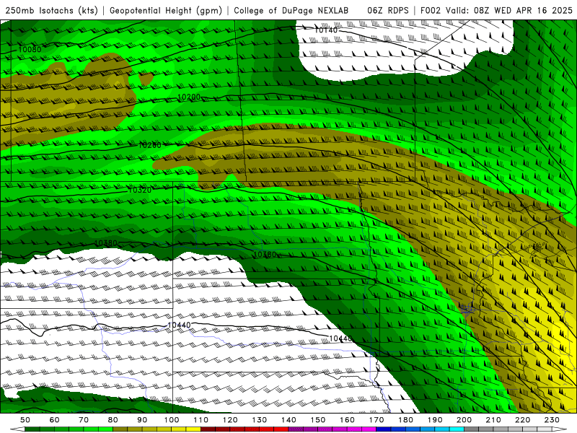The width and height of the screenshot is (577, 433).
Task: Select the 10260 height contour label
Action: (x=150, y=145)
